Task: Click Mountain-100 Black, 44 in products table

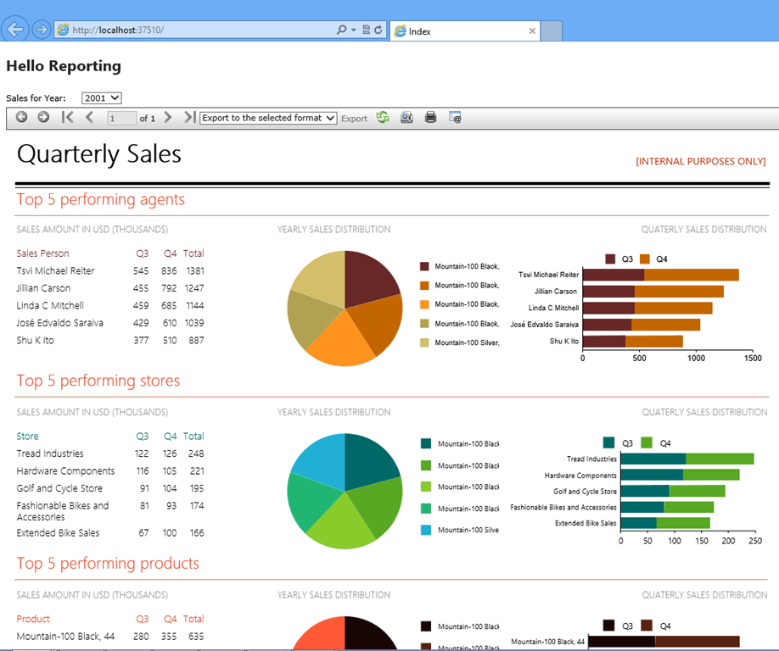Action: click(x=65, y=636)
